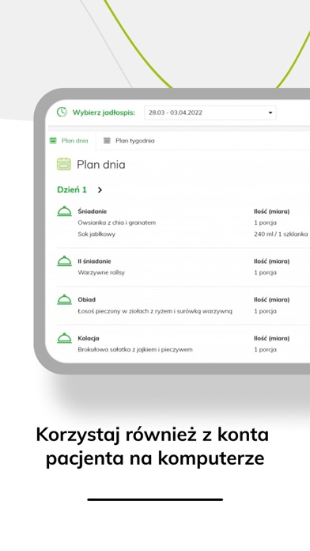Image resolution: width=310 pixels, height=551 pixels.
Task: Click the II śniadanie heading
Action: pos(94,261)
